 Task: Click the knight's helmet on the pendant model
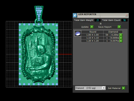[x=41, y=50]
